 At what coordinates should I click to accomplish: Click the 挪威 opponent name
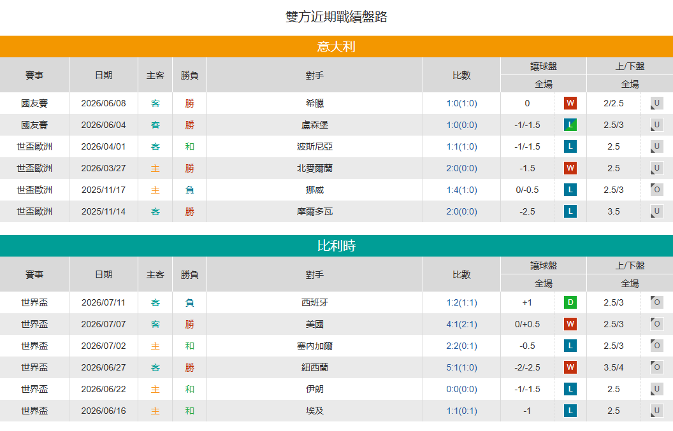click(x=315, y=190)
